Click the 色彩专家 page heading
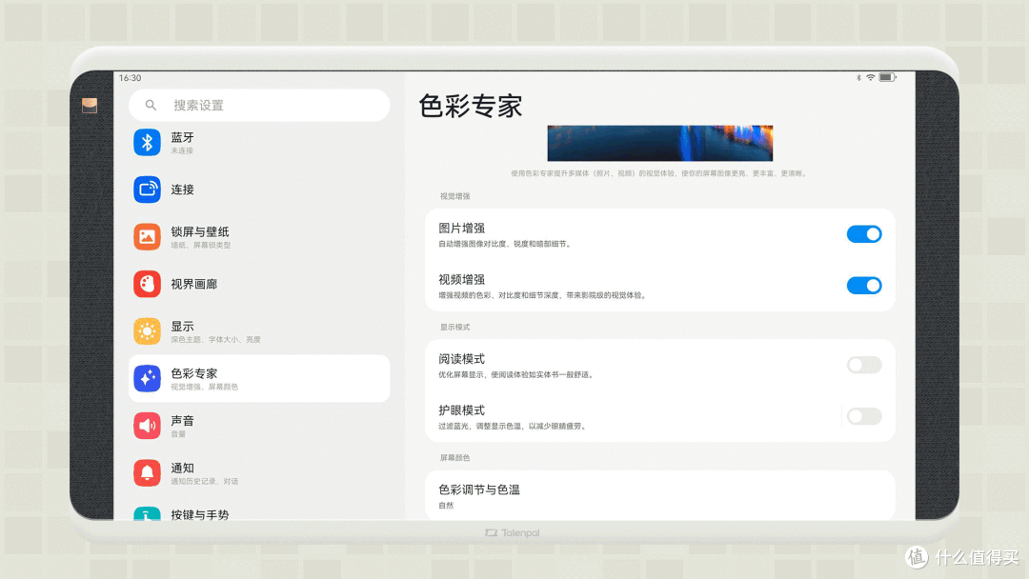The height and width of the screenshot is (579, 1029). point(470,106)
